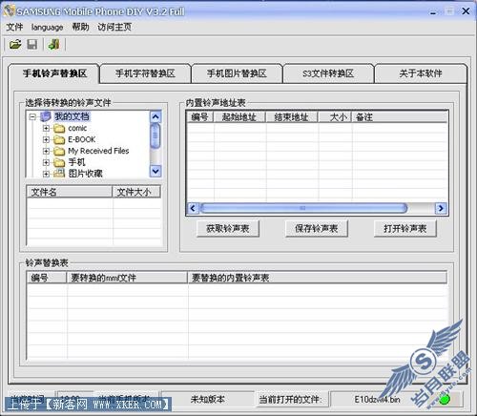
Task: Switch to the 手机铃声替换区 tab
Action: pyautogui.click(x=54, y=73)
